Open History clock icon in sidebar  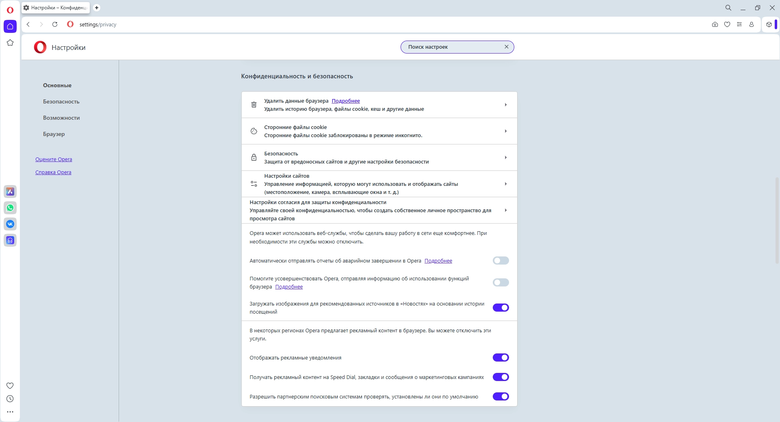coord(10,399)
